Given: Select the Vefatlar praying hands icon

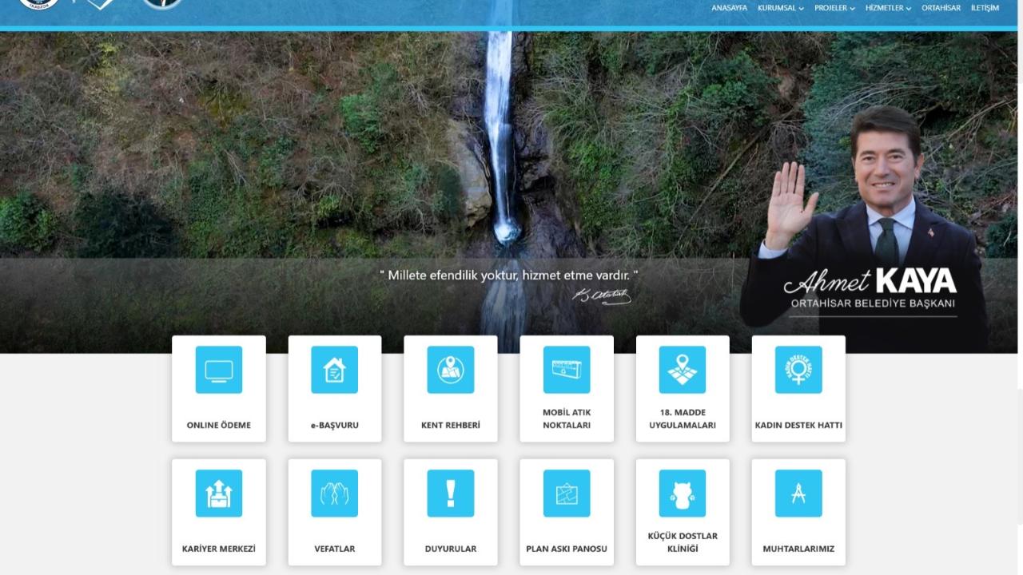Looking at the screenshot, I should click(x=334, y=494).
